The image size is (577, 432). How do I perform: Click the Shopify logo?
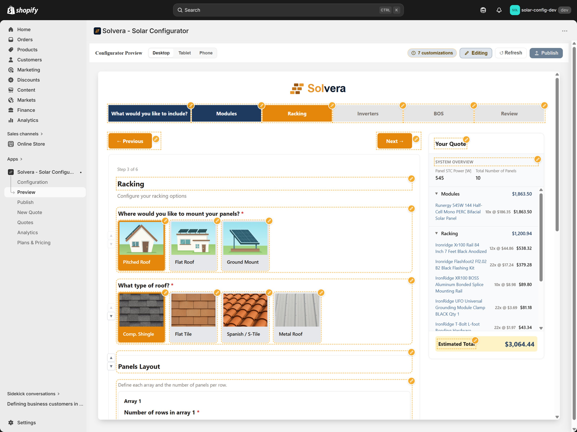point(22,10)
